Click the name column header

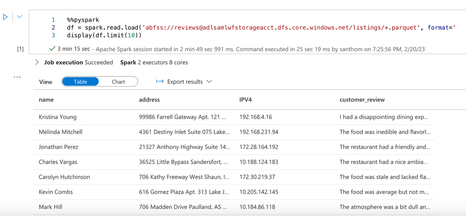(46, 100)
